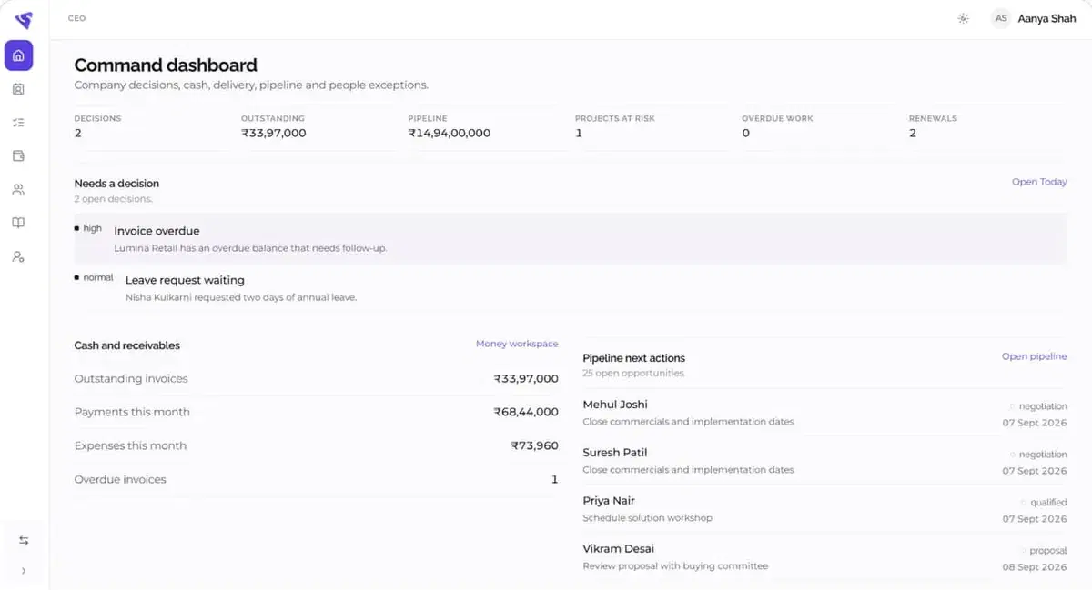This screenshot has width=1092, height=590.
Task: Click the Overdue work metric
Action: coord(777,125)
